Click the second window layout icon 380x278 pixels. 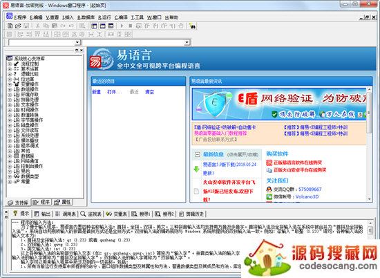(102, 26)
